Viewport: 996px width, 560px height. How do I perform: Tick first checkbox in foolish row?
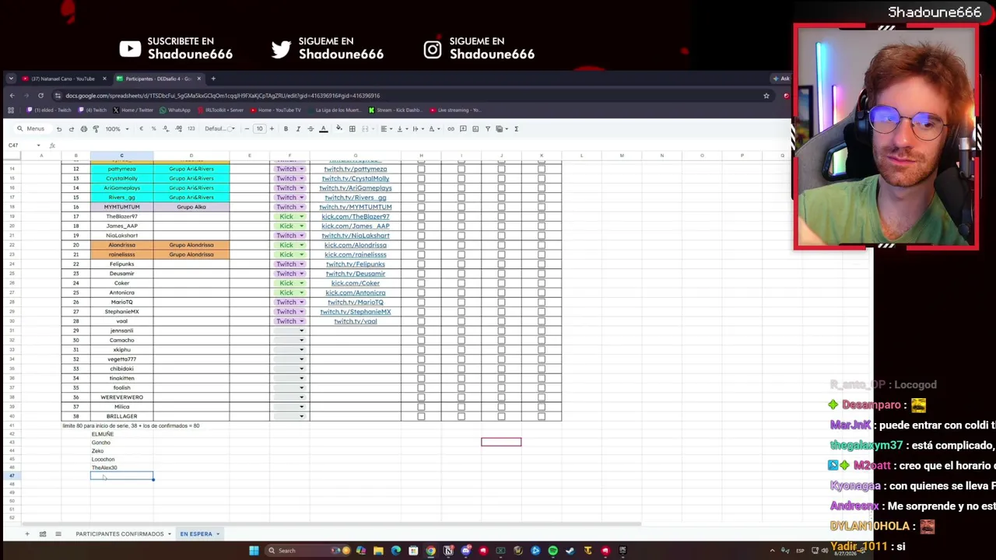[421, 387]
